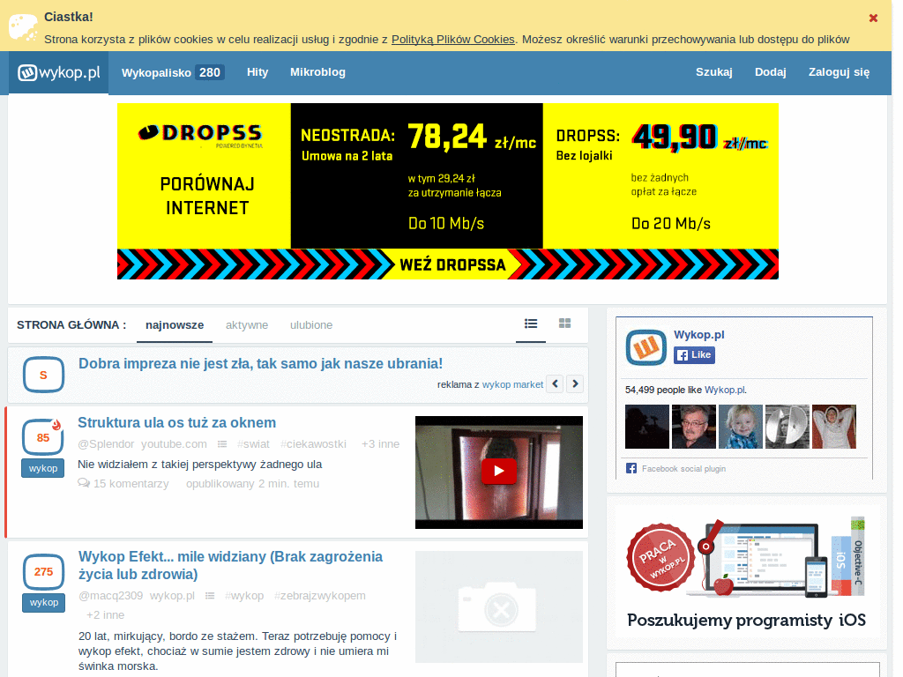Click the satellite dish fan photo
The height and width of the screenshot is (677, 903).
(787, 427)
